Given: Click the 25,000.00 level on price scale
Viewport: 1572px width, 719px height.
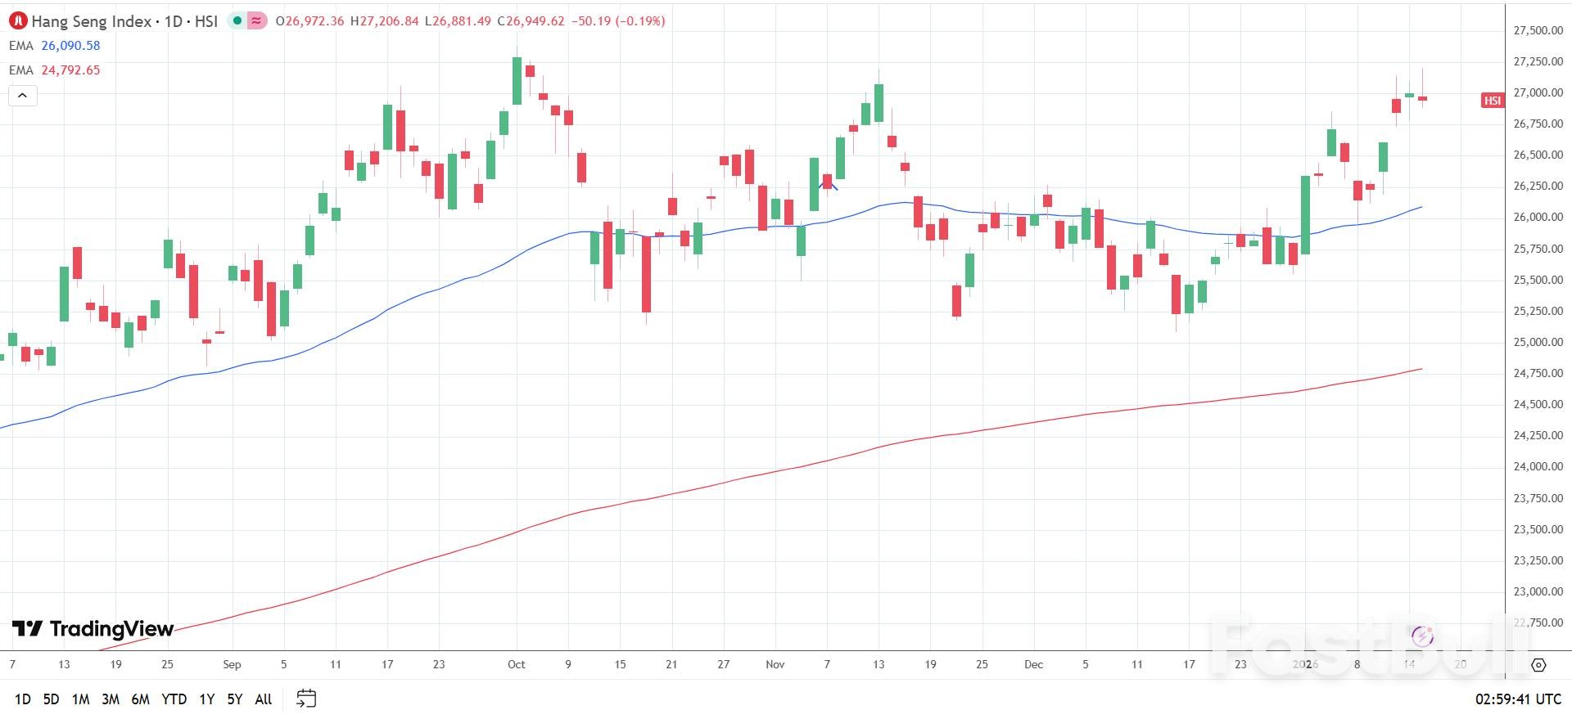Looking at the screenshot, I should [1538, 342].
